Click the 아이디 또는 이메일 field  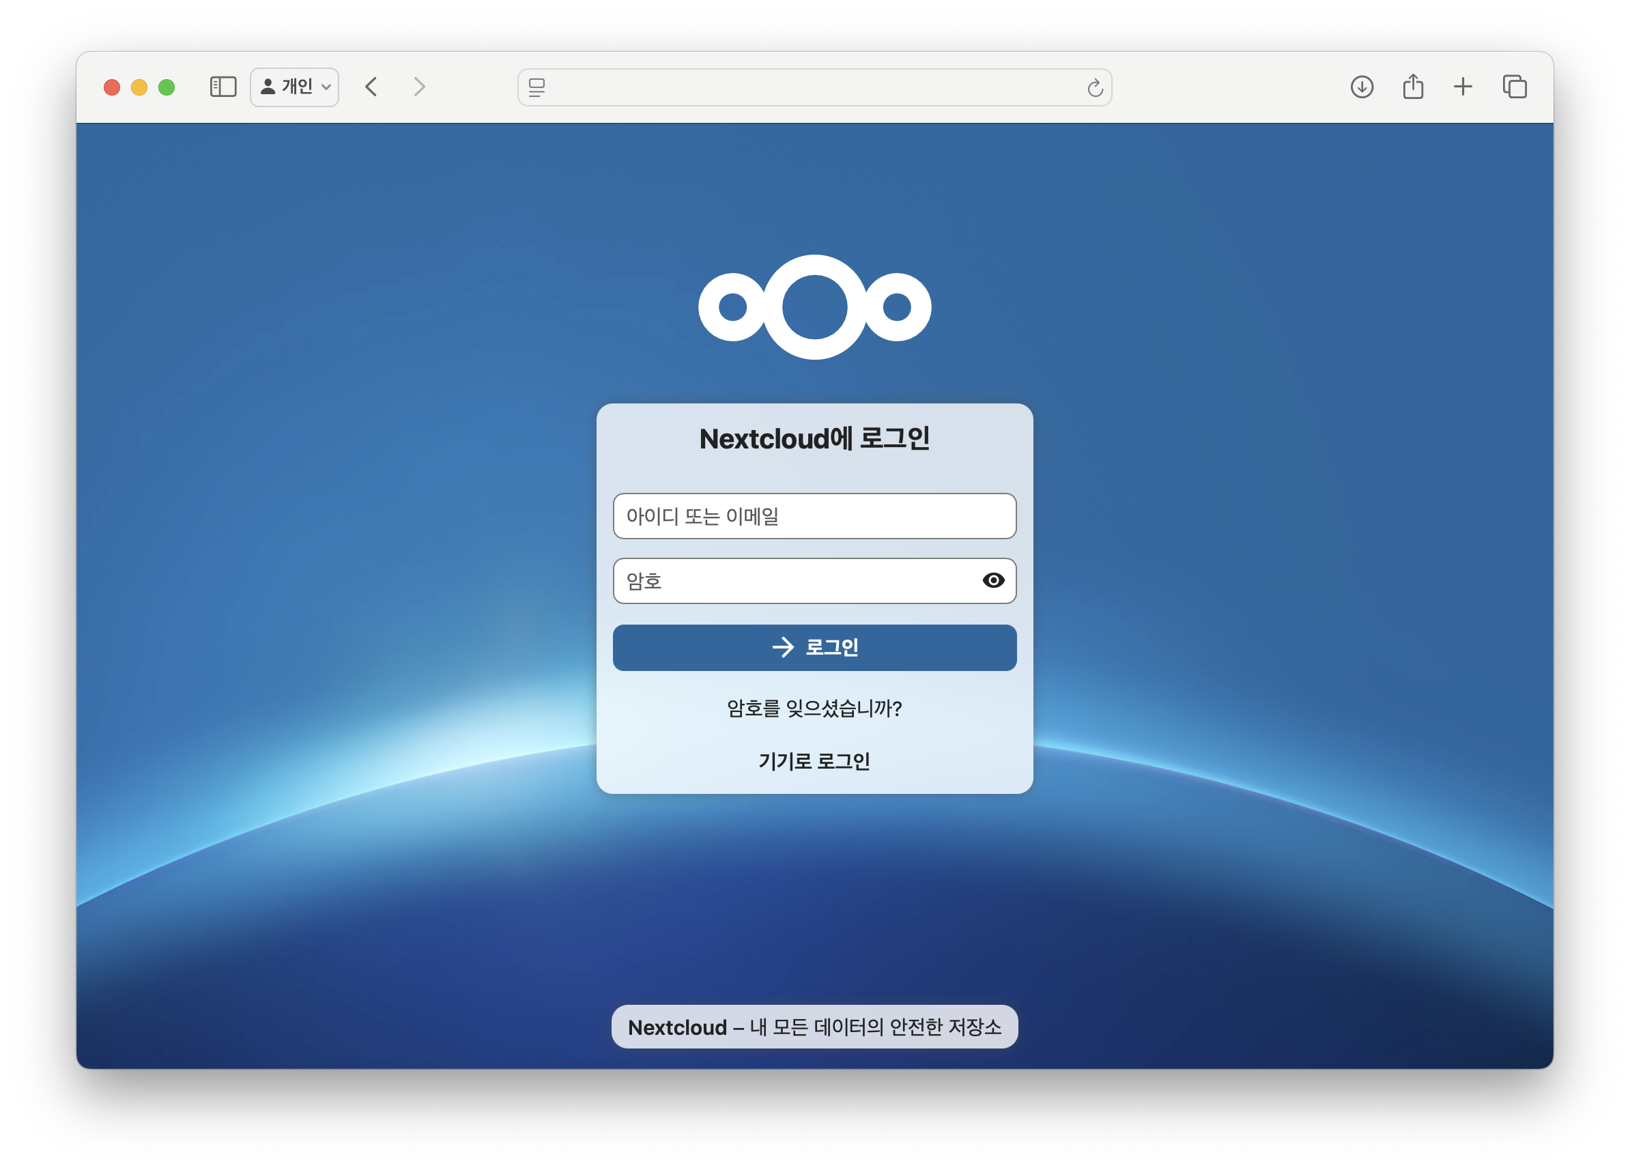(814, 516)
